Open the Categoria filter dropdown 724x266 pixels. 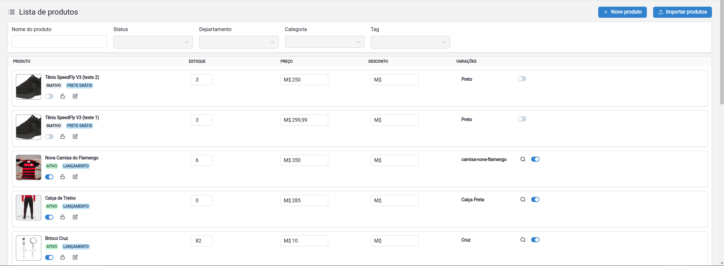[324, 42]
